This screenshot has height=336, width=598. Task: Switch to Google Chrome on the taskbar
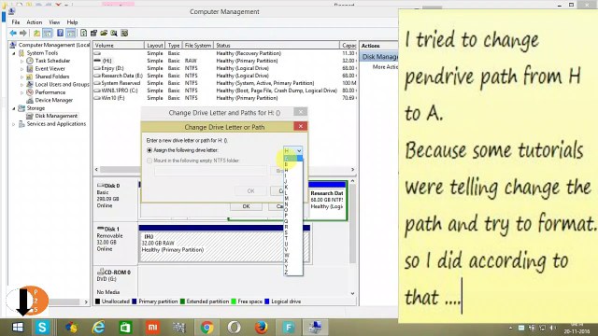[206, 328]
